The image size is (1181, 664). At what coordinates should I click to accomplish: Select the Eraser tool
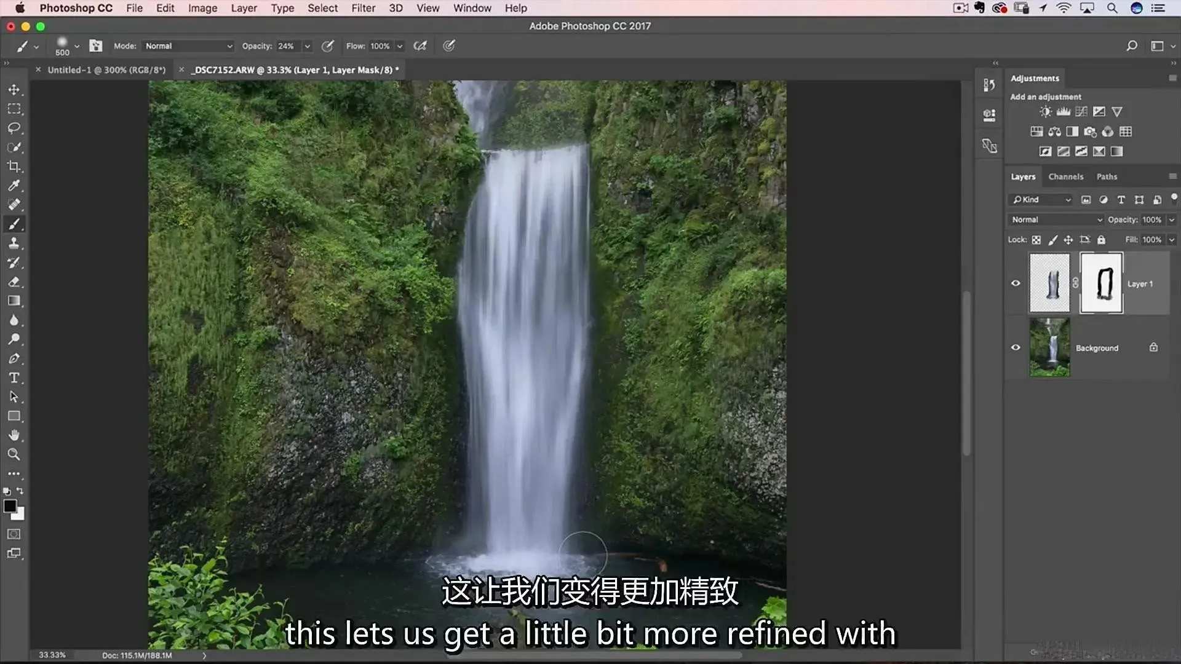coord(14,282)
